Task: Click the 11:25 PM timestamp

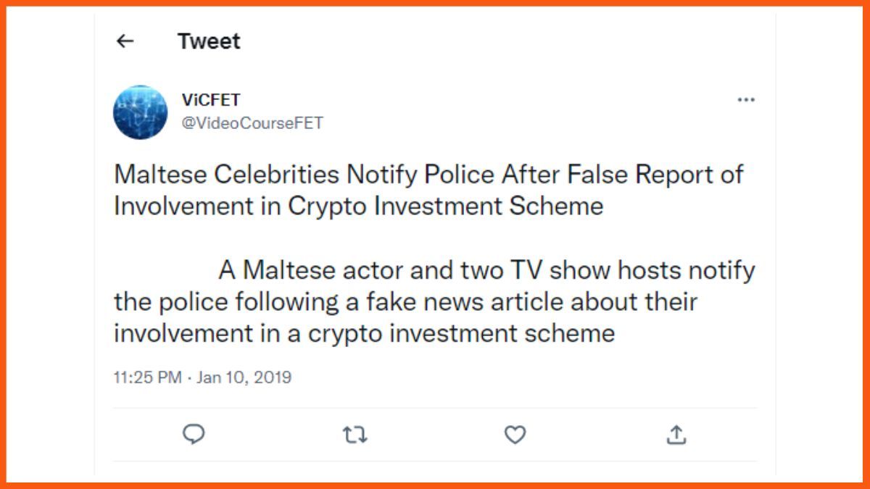Action: [147, 377]
